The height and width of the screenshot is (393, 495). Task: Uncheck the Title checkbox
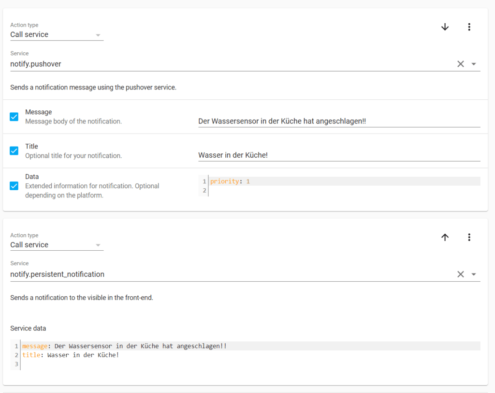point(14,151)
